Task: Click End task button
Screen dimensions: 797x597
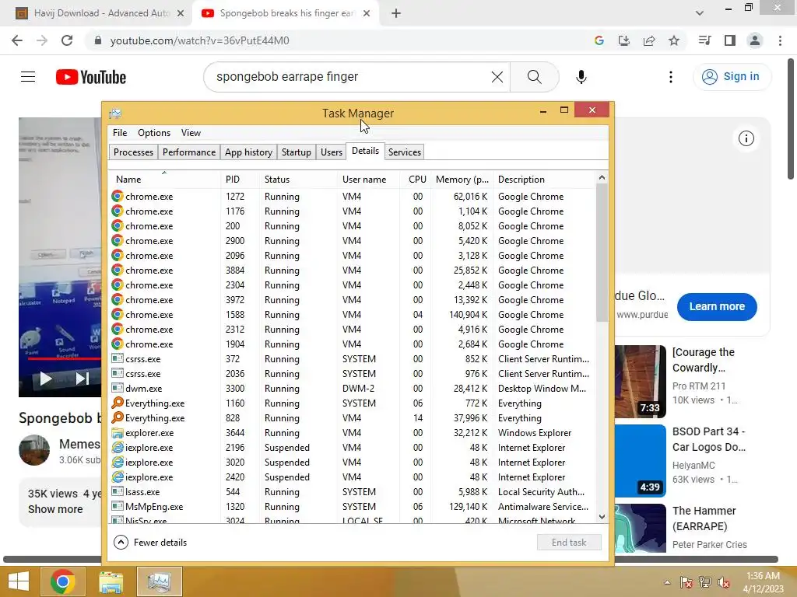Action: pos(569,542)
